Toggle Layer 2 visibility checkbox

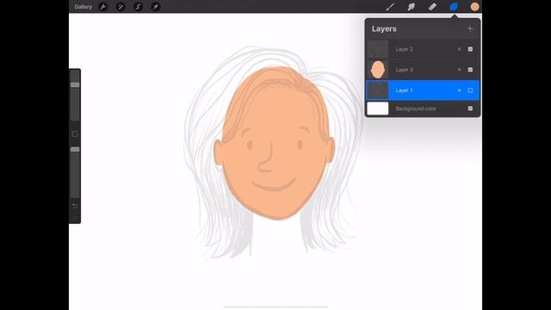[x=470, y=49]
